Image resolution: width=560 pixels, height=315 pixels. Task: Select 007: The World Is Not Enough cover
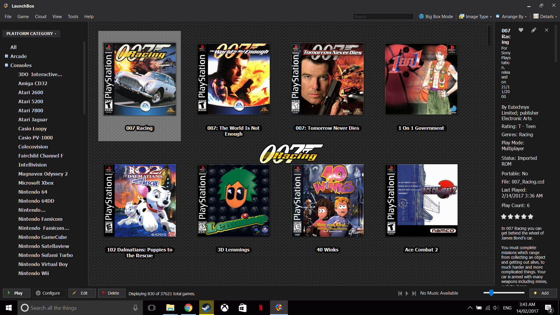click(234, 79)
